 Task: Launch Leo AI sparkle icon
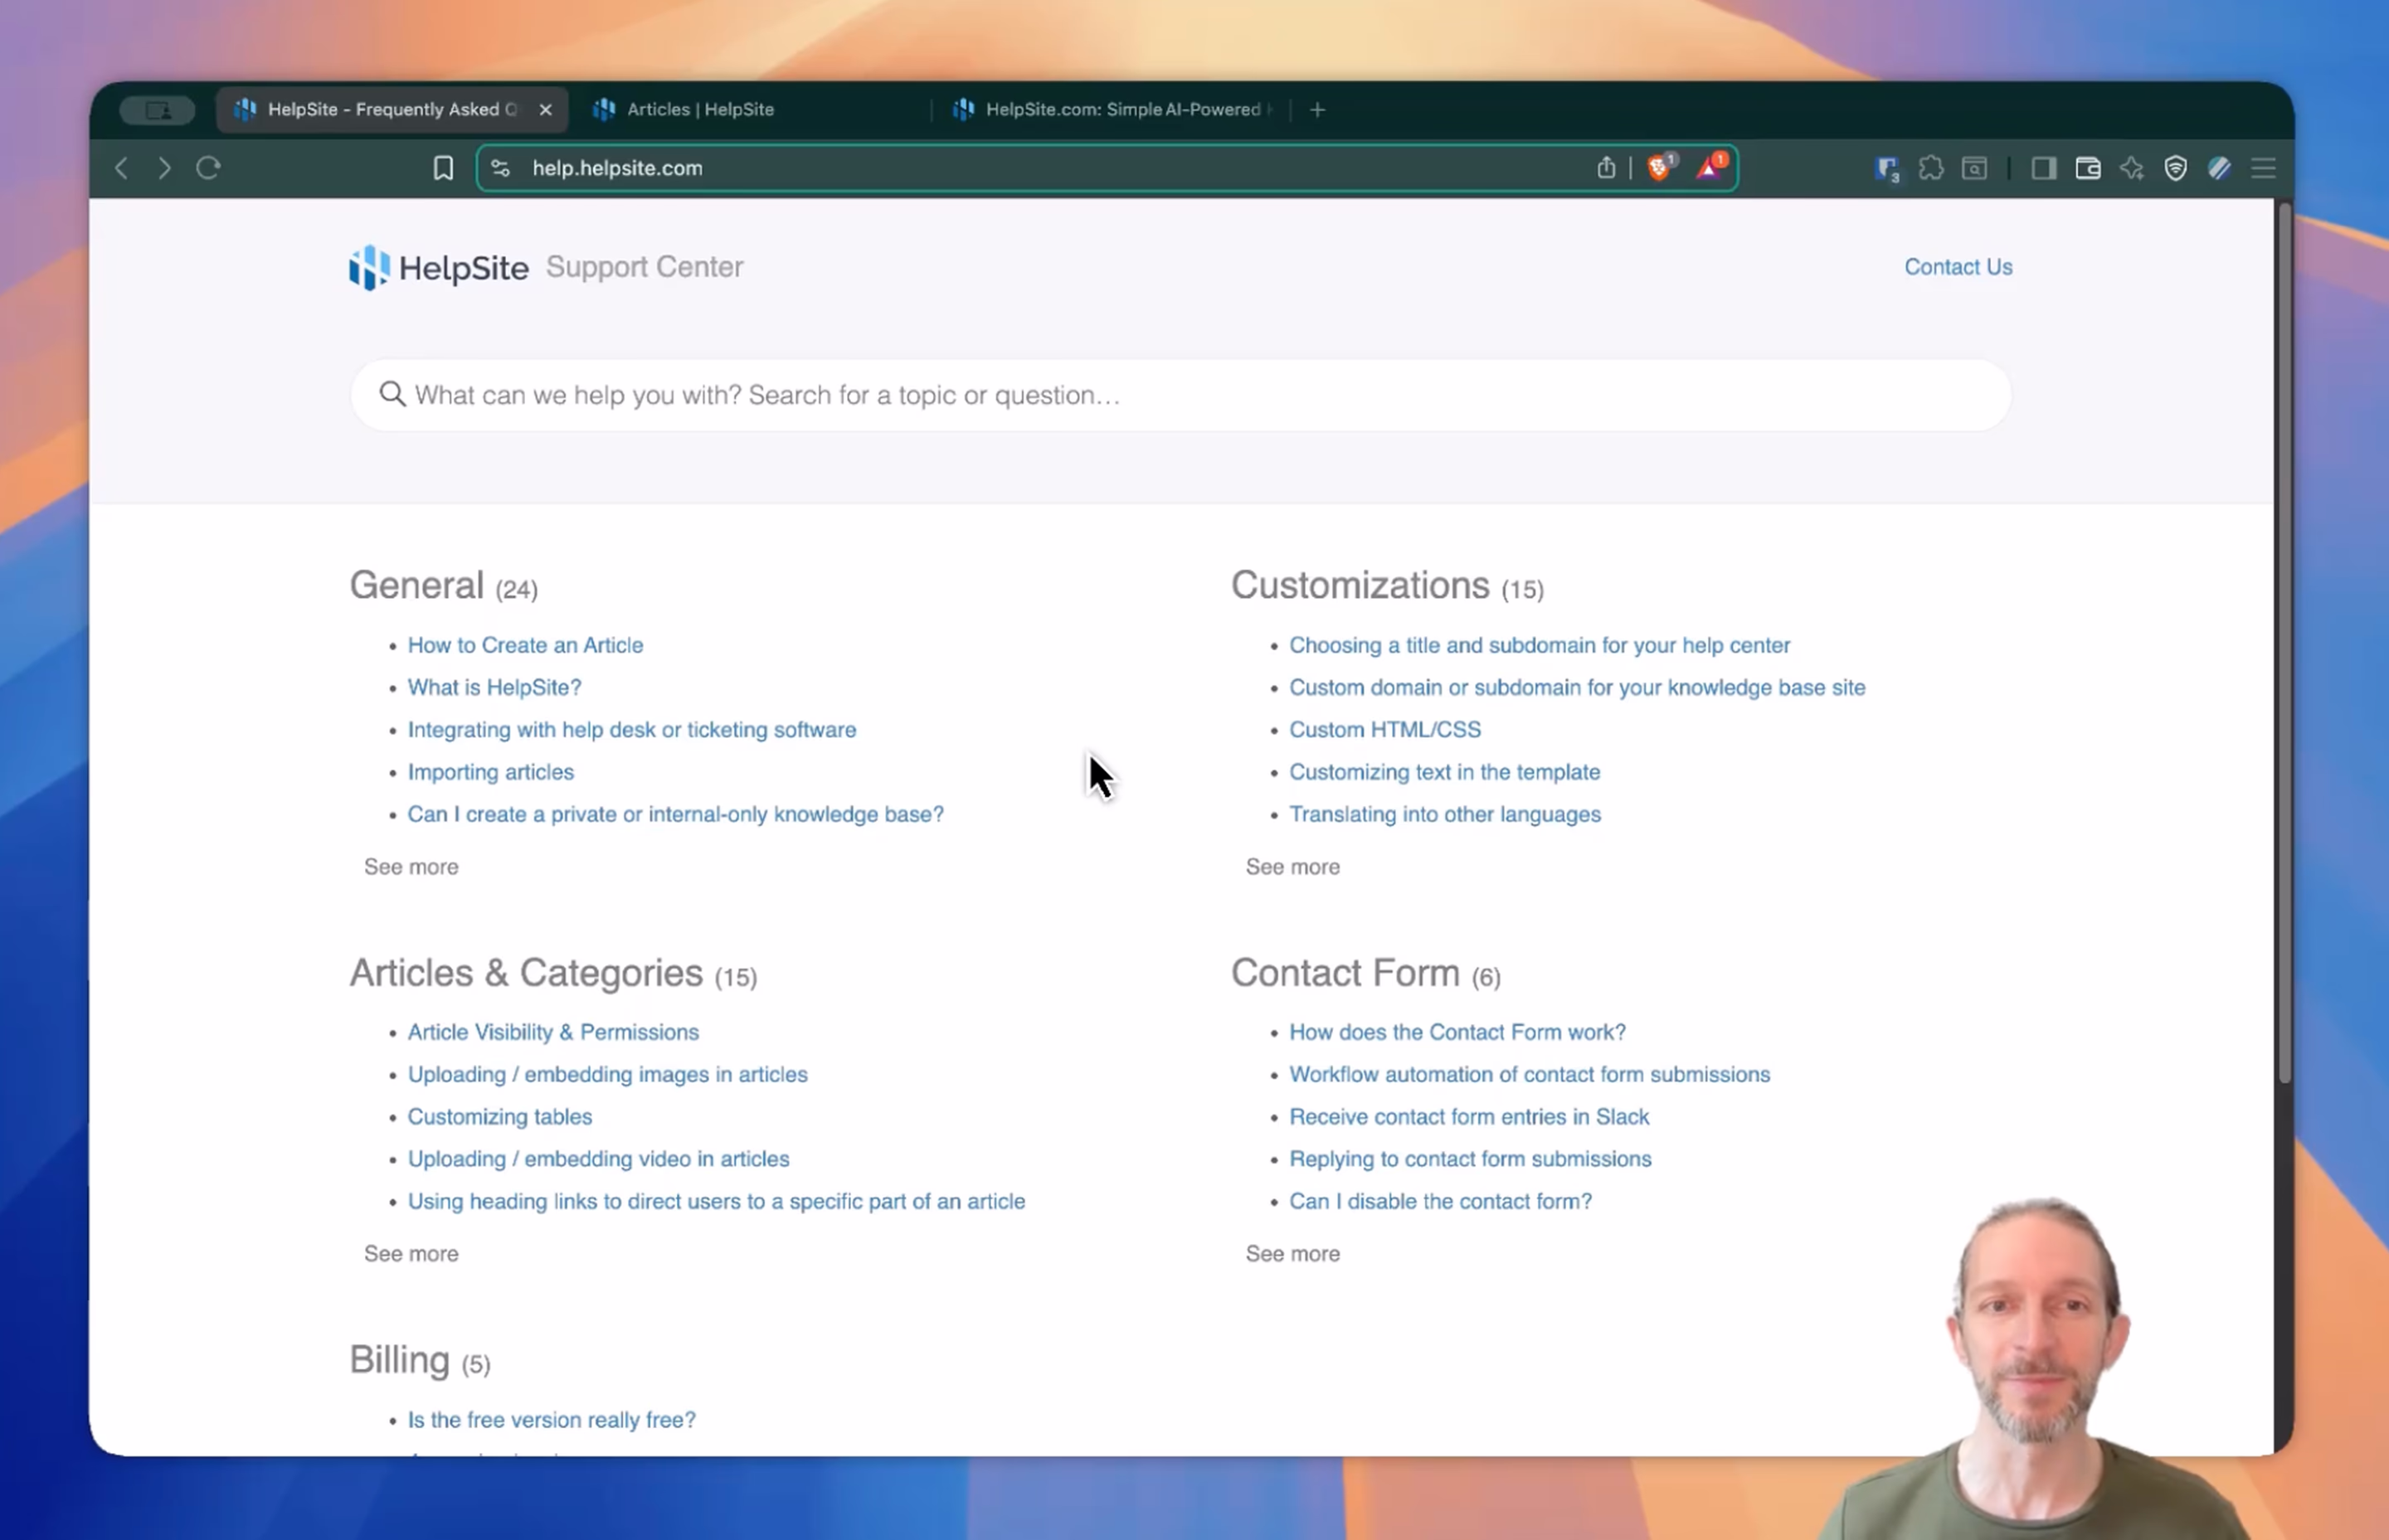point(2132,168)
